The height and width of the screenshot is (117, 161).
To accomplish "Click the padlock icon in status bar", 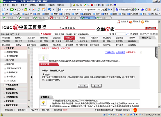I will pos(1,115).
